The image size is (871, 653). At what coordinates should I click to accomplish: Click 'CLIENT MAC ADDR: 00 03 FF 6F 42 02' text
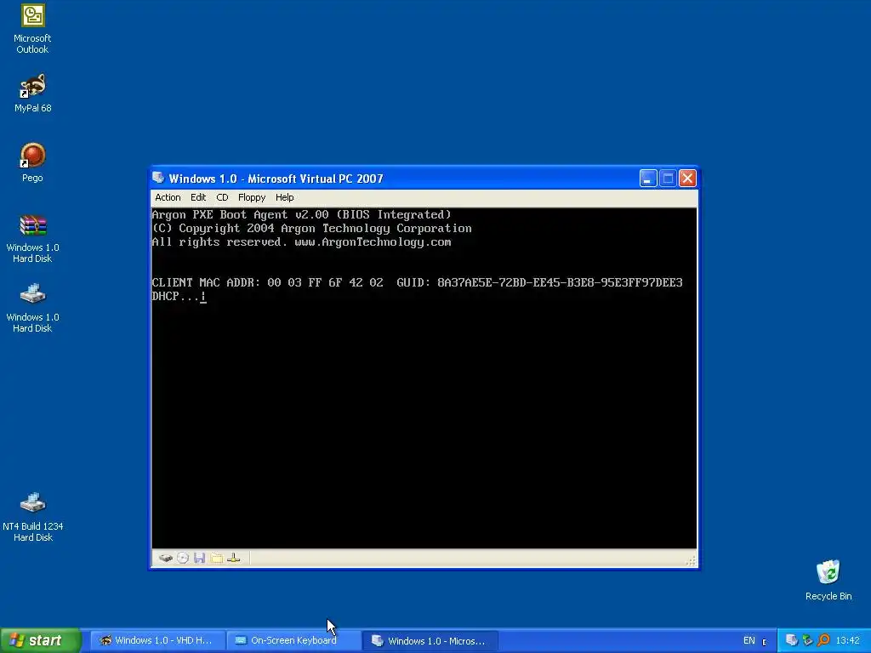point(267,282)
